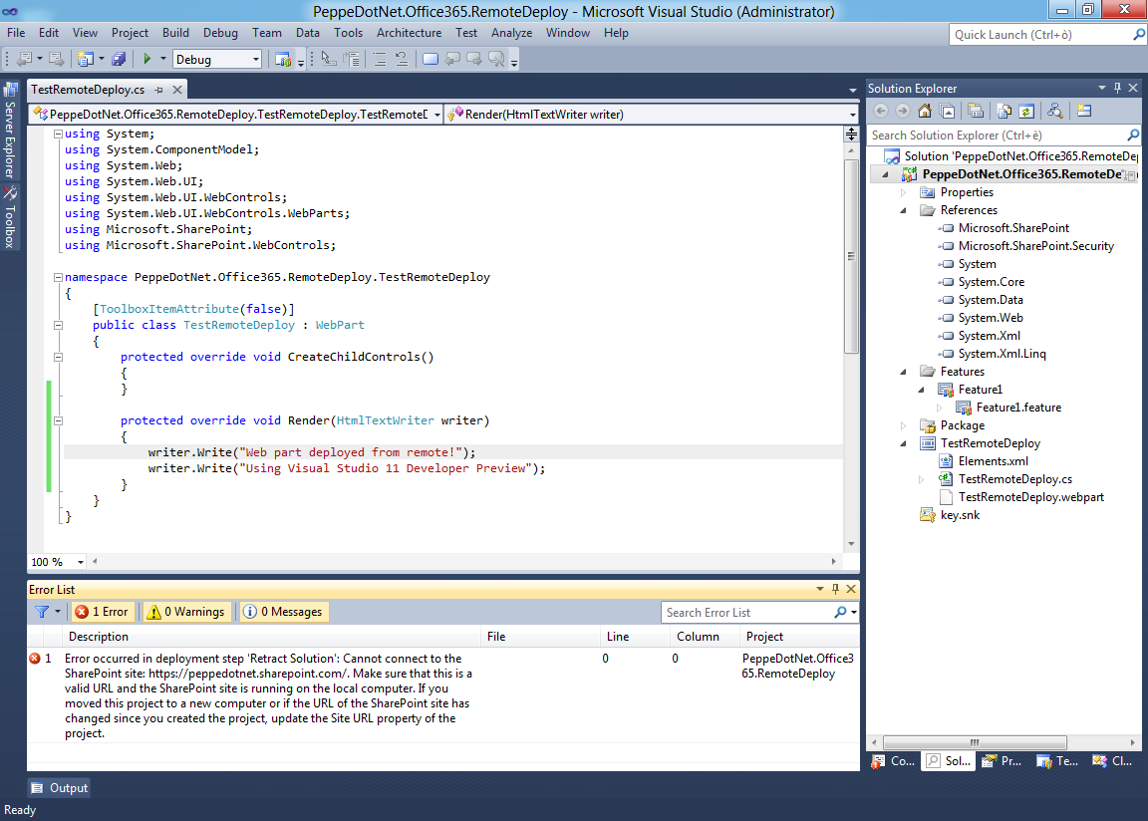Screen dimensions: 1148x821
Task: Expand the Properties node in Solution Explorer
Action: click(x=904, y=192)
